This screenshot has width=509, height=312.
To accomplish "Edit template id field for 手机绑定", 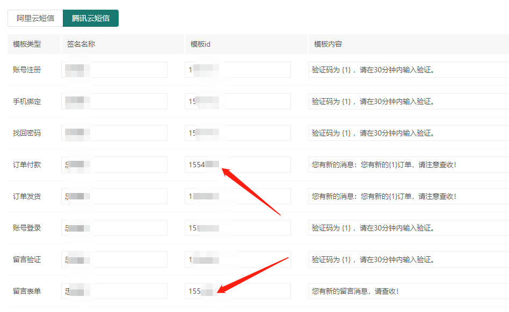I will coord(238,101).
